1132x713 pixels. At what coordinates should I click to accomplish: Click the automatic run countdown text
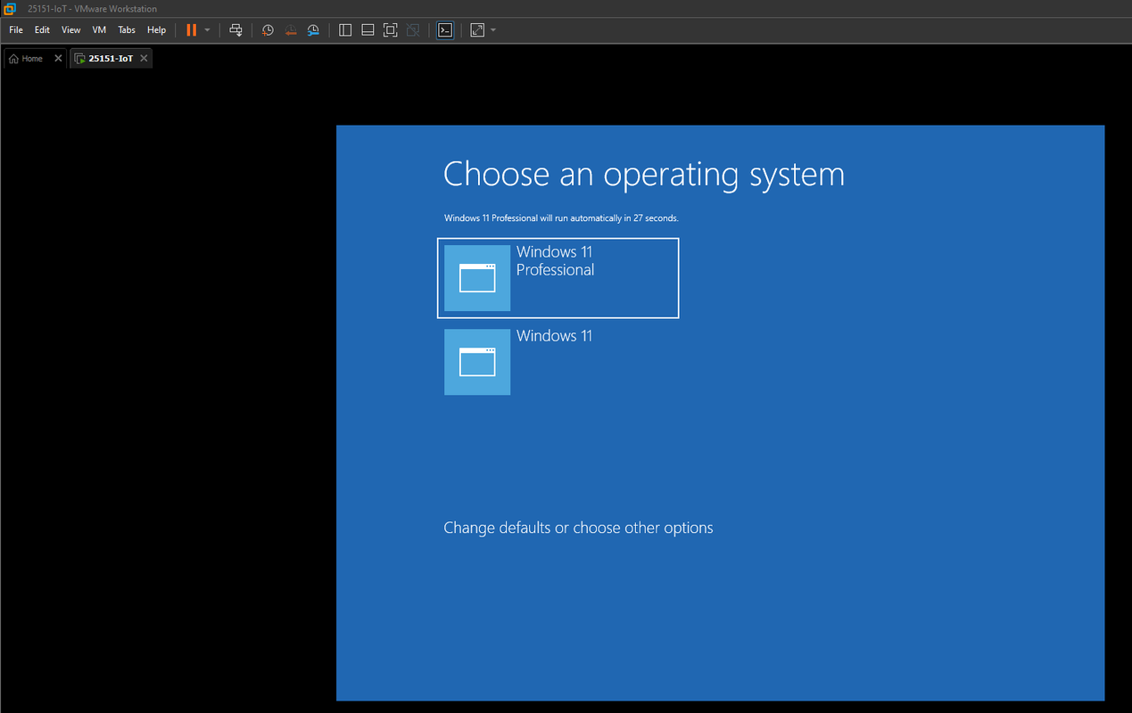tap(562, 217)
